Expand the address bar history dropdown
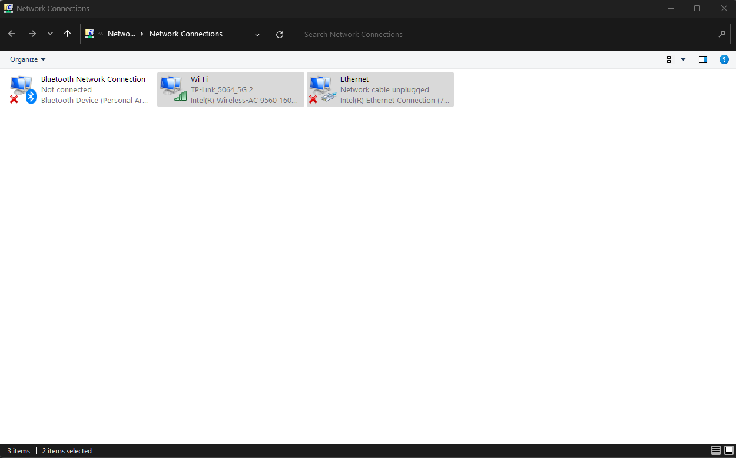This screenshot has width=736, height=458. coord(257,34)
